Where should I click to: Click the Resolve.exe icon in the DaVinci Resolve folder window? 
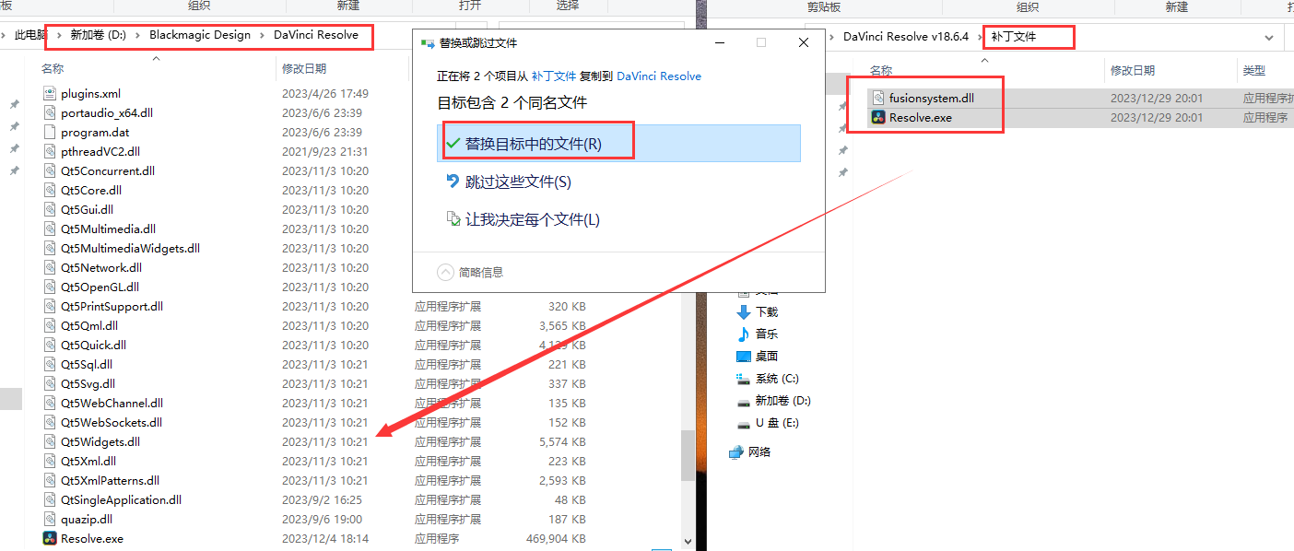tap(51, 538)
